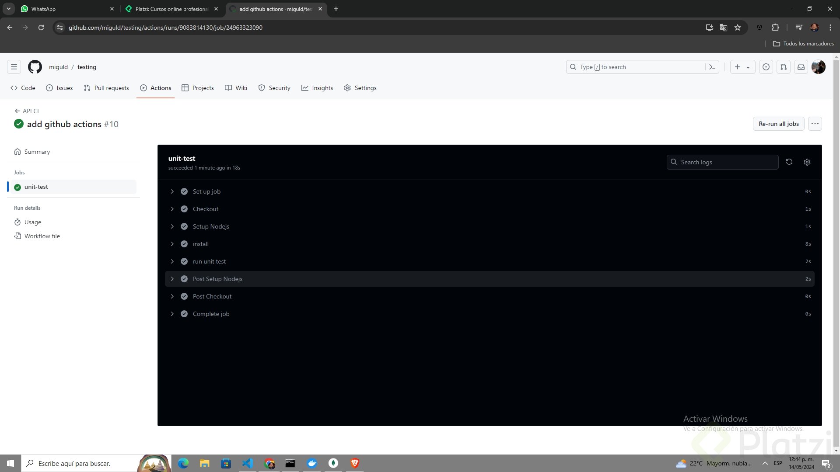Go to the Settings repository tab
The image size is (840, 472).
pyautogui.click(x=360, y=88)
